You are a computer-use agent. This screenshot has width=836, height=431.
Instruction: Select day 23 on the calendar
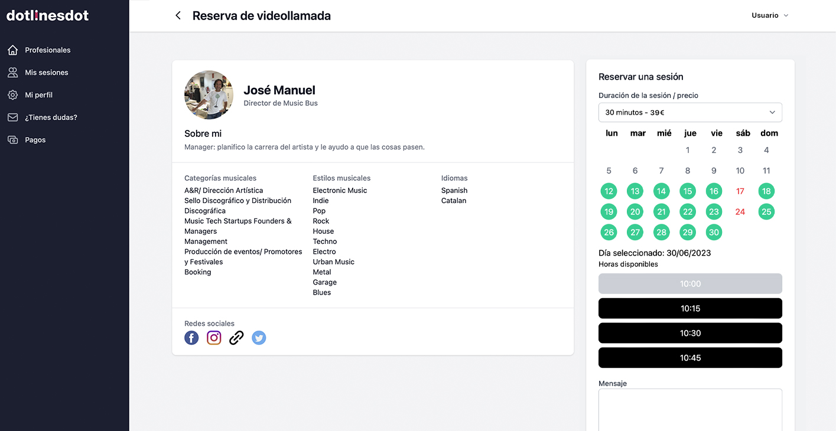click(x=714, y=212)
